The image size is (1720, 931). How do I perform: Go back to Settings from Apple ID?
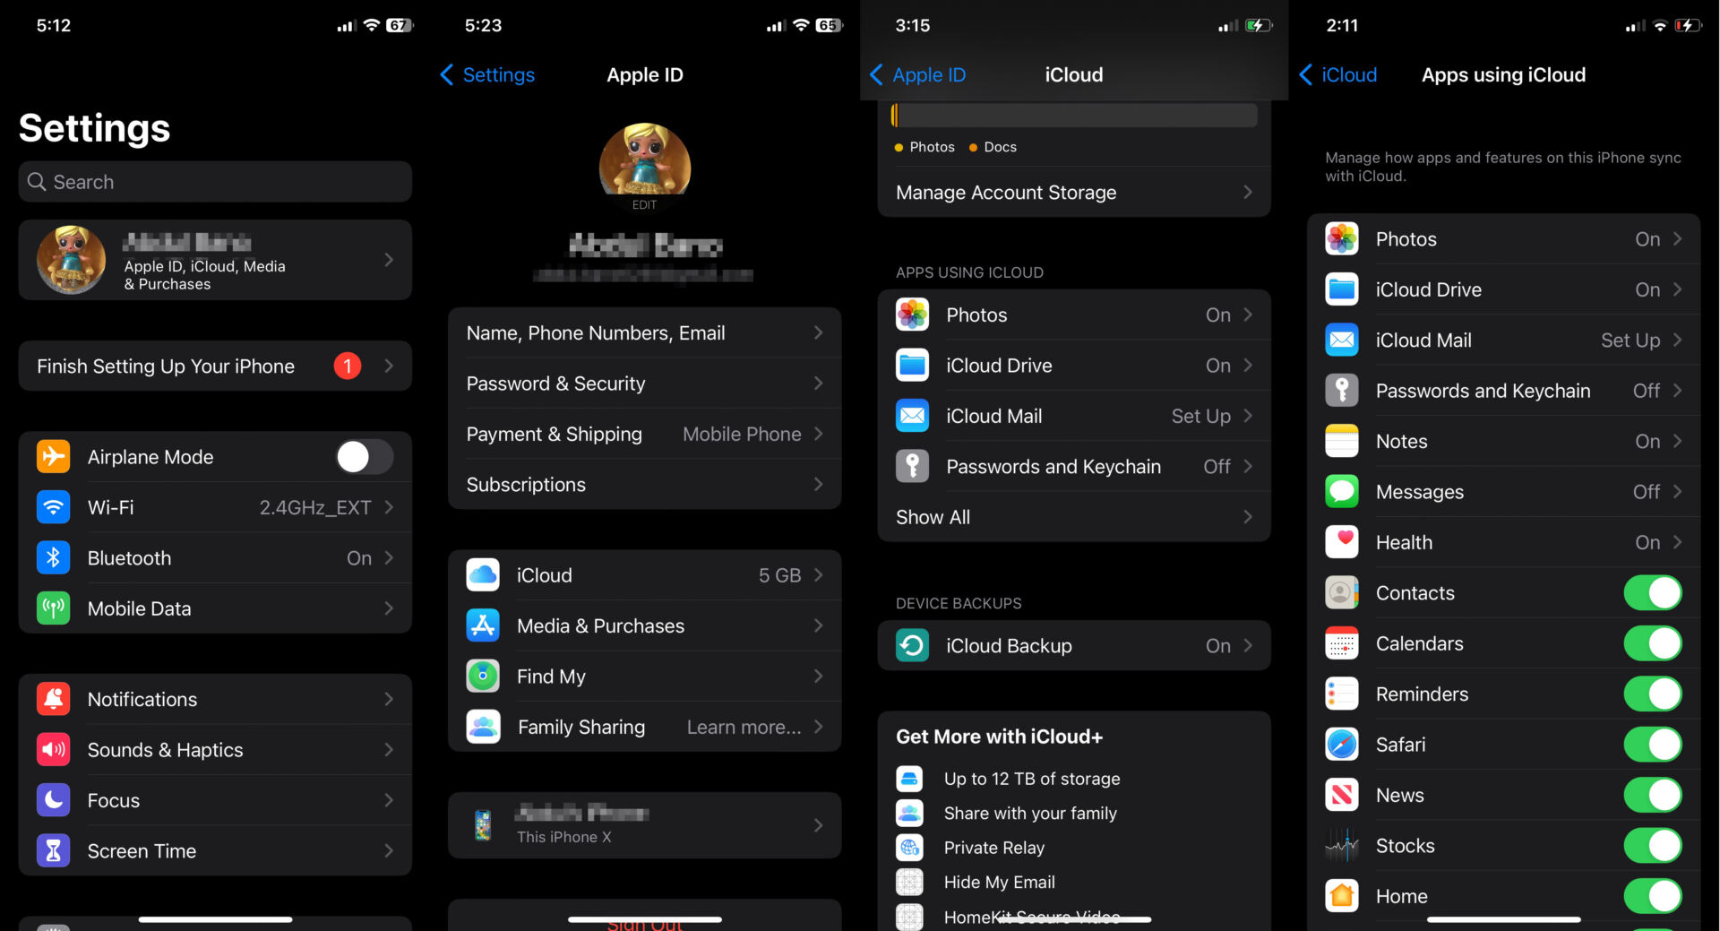coord(487,74)
